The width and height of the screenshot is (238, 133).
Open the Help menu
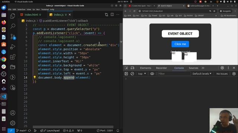click(x=52, y=9)
